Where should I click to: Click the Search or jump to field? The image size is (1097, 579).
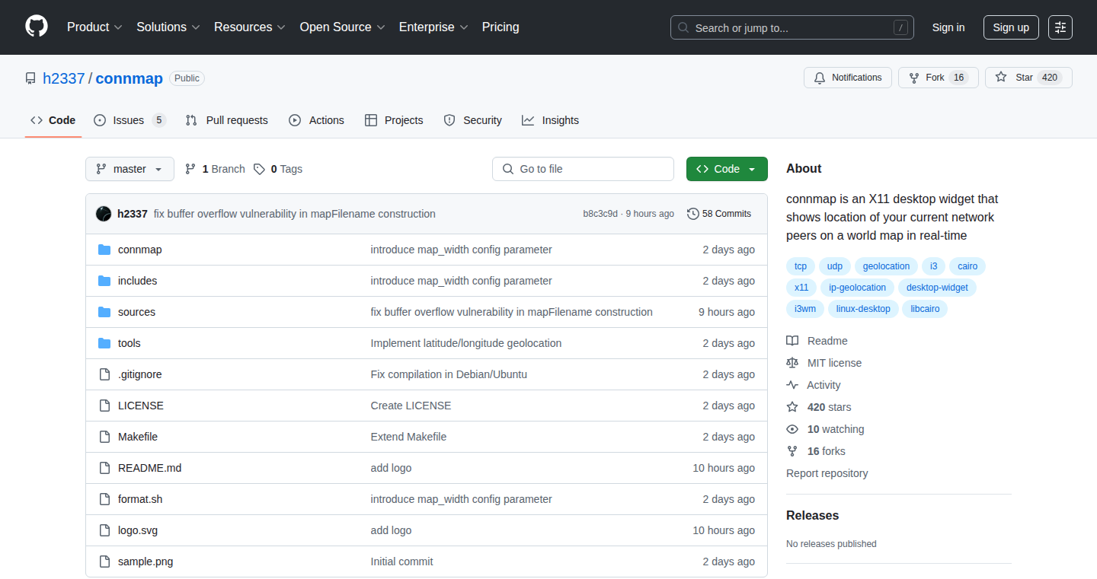pyautogui.click(x=792, y=27)
